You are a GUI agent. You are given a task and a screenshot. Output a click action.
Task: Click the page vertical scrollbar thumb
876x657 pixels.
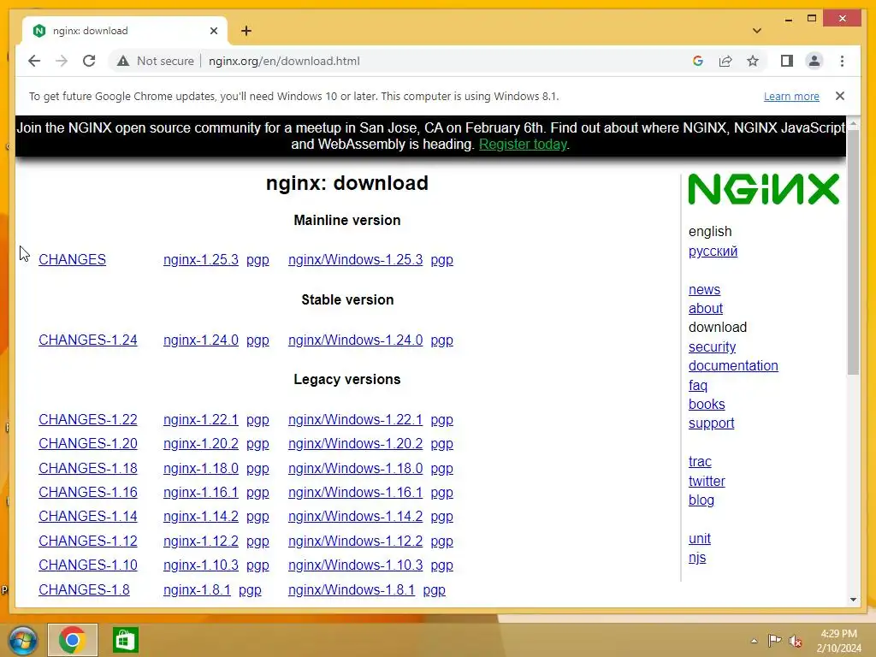(853, 252)
